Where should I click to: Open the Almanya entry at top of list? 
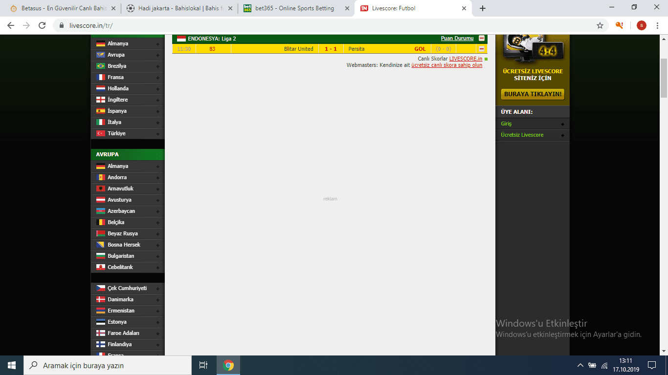click(x=128, y=43)
